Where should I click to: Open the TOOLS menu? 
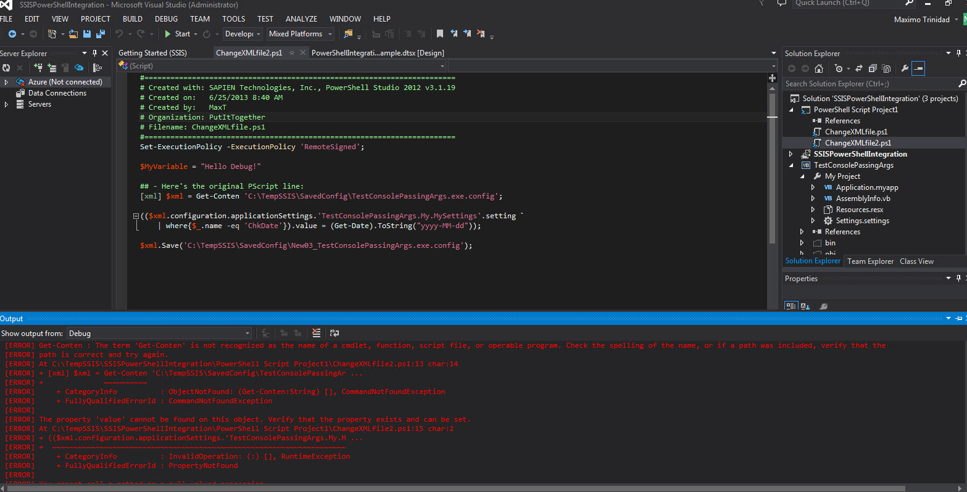(233, 18)
